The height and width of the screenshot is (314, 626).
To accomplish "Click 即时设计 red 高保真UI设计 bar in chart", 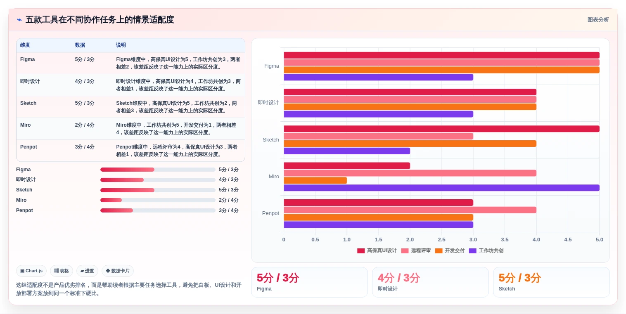I will click(410, 92).
